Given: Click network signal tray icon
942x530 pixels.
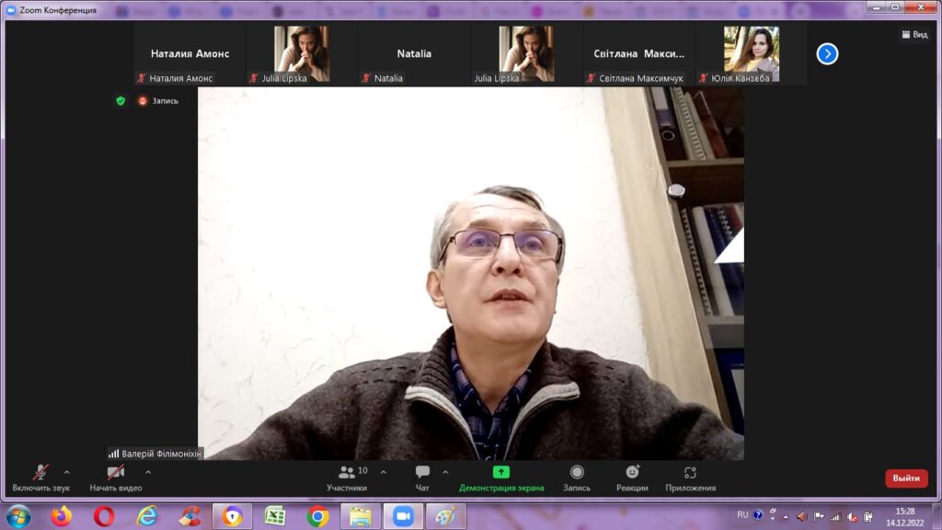Looking at the screenshot, I should 835,516.
